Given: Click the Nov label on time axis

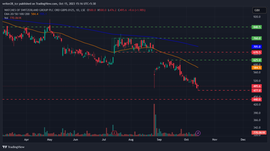Looking at the screenshot, I should 215,139.
